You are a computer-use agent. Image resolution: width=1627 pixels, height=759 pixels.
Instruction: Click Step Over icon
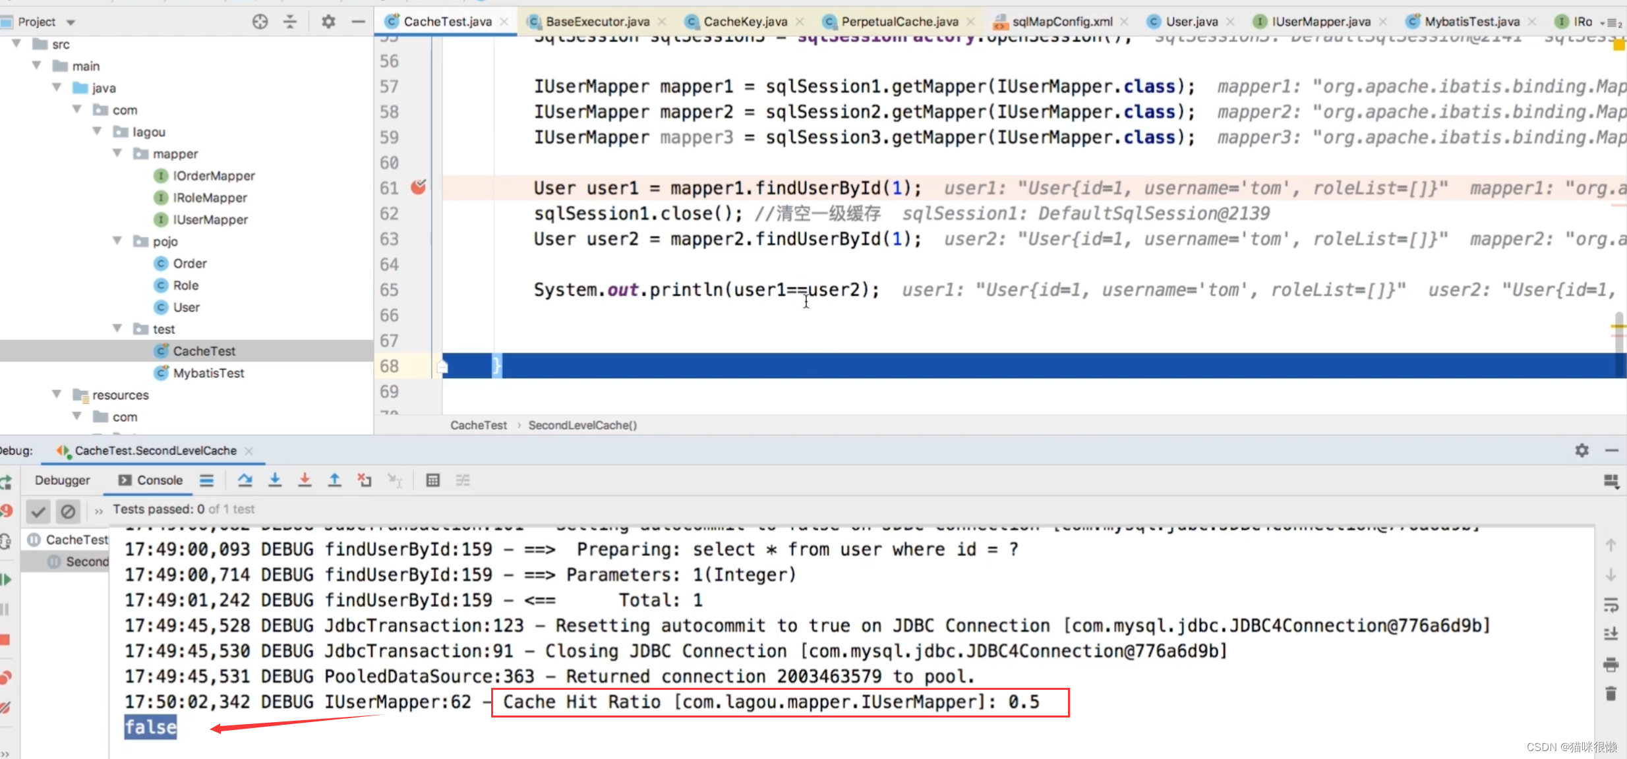click(245, 480)
